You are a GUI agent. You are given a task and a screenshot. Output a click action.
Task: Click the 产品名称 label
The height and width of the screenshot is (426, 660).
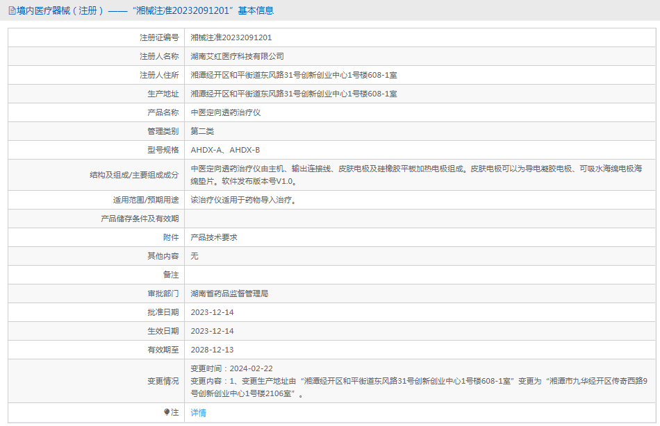(x=163, y=112)
